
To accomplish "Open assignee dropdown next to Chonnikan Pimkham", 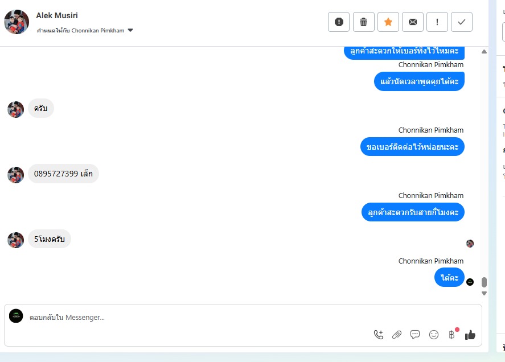I will pyautogui.click(x=130, y=30).
